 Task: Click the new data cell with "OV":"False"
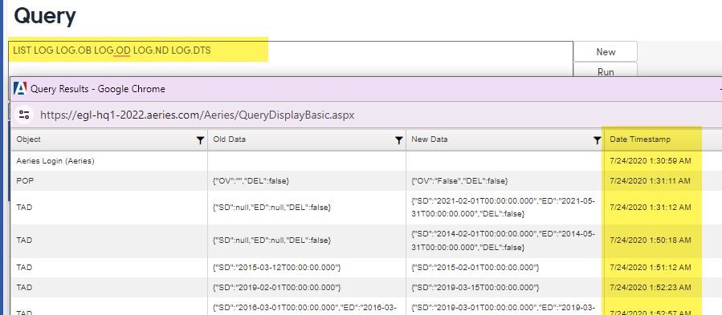click(x=504, y=180)
